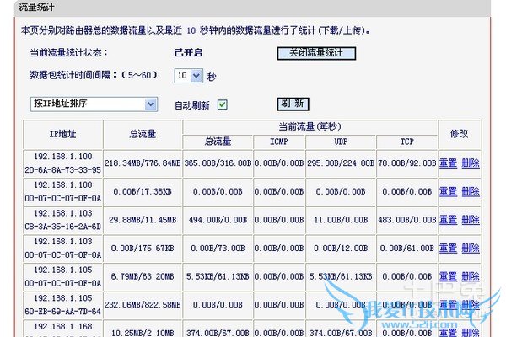Screen dimensions: 506x337
Task: Click 重置 for MAC 20-6A-8A-73-33-95 row
Action: click(449, 163)
